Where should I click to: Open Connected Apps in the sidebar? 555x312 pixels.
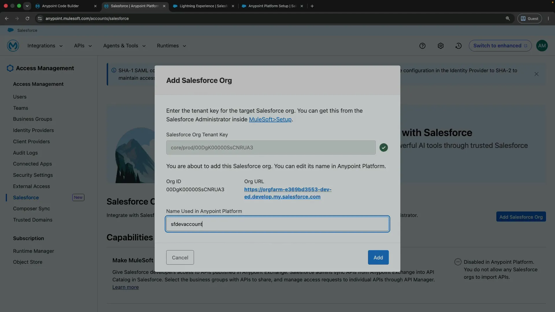pyautogui.click(x=32, y=164)
